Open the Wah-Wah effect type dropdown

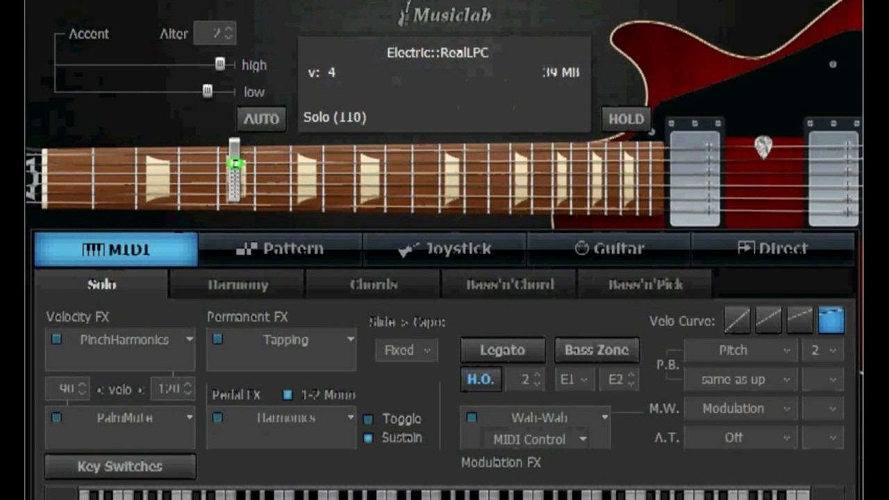click(x=604, y=417)
